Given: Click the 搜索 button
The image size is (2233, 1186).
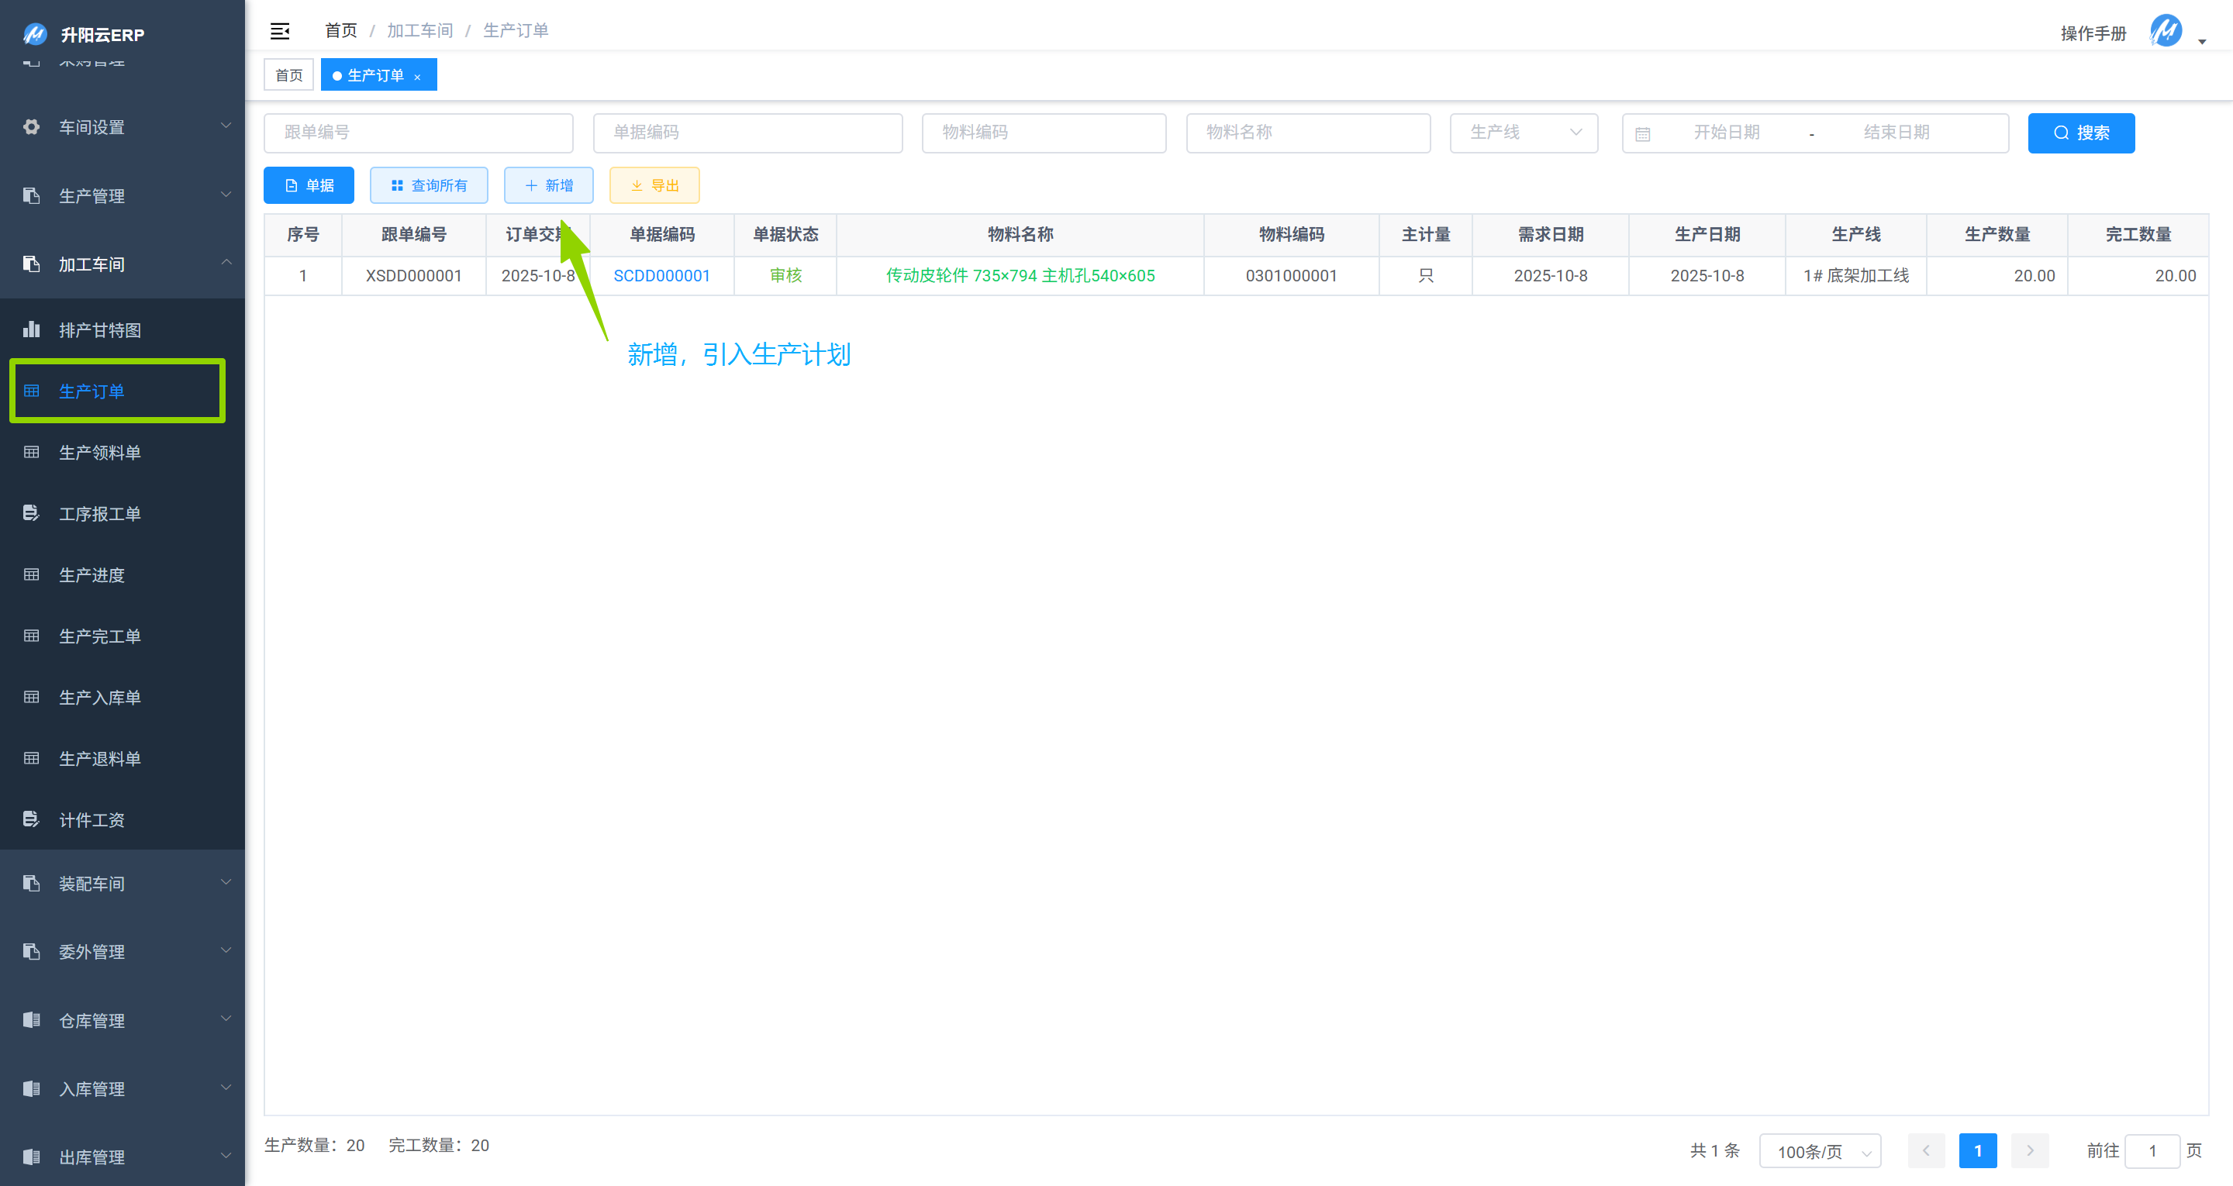Looking at the screenshot, I should [2079, 133].
